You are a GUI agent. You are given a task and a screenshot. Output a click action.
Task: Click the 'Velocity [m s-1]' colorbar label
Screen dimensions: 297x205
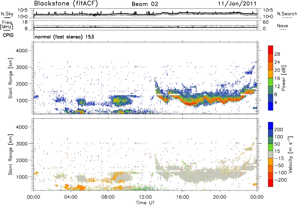tap(290, 154)
